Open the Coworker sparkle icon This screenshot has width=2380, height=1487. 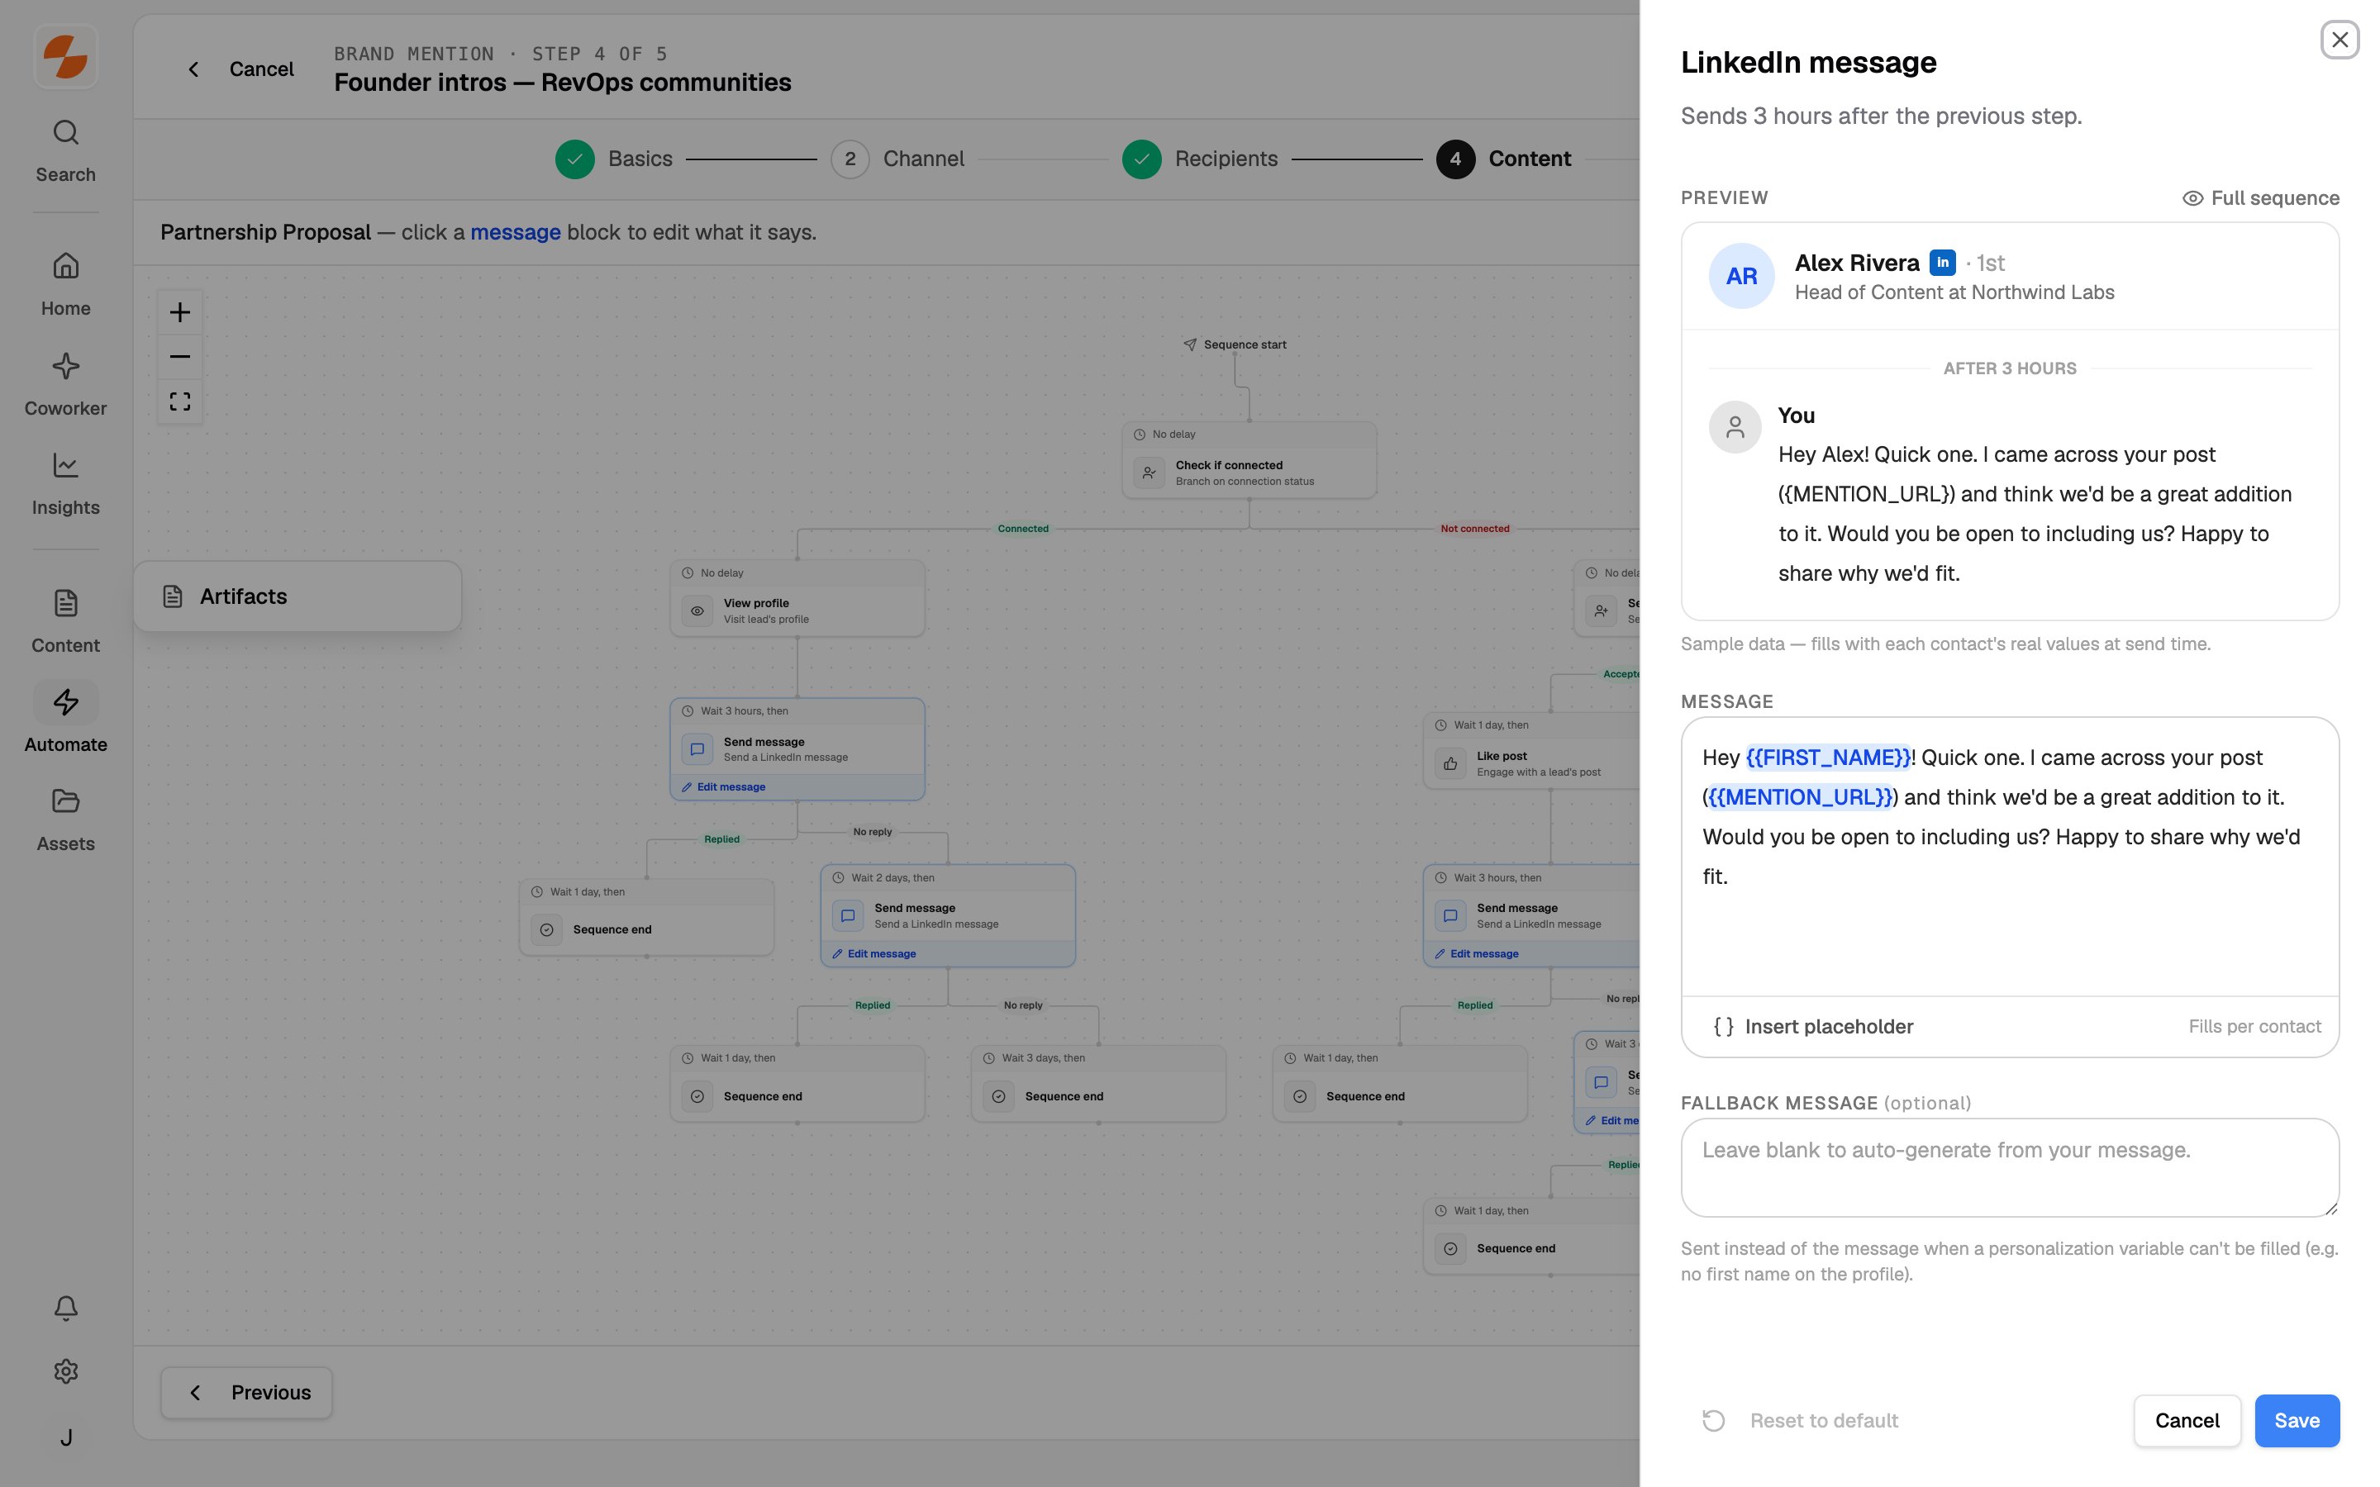coord(66,366)
